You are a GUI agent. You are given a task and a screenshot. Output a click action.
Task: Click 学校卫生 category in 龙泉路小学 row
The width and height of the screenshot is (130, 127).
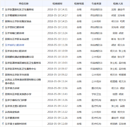(96, 94)
